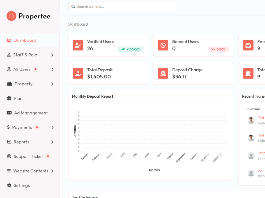Screen dimensions: 265x198
Task: Click the Banned Users count 0
Action: tap(174, 49)
